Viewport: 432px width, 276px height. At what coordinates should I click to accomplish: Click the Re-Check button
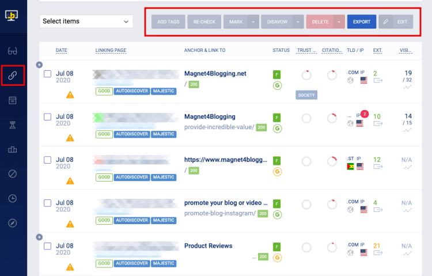[204, 21]
